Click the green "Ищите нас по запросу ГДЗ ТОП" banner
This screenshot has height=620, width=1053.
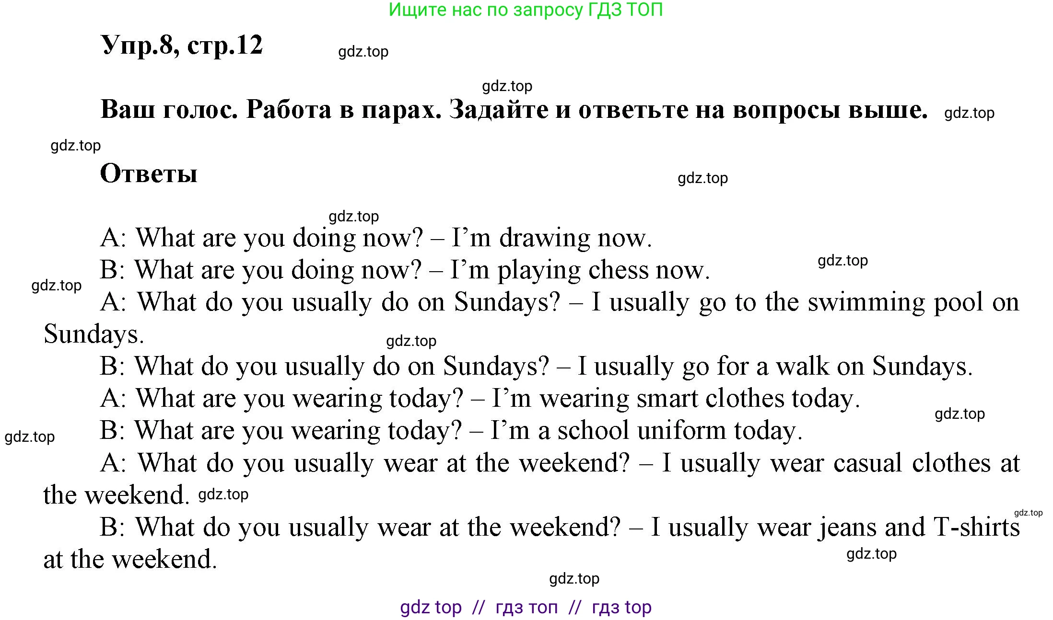526,10
